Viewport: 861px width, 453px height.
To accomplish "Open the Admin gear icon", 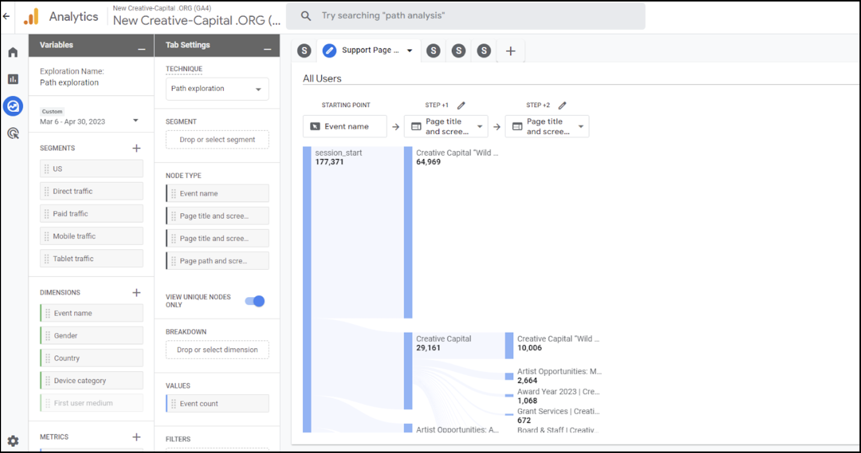I will pyautogui.click(x=13, y=441).
